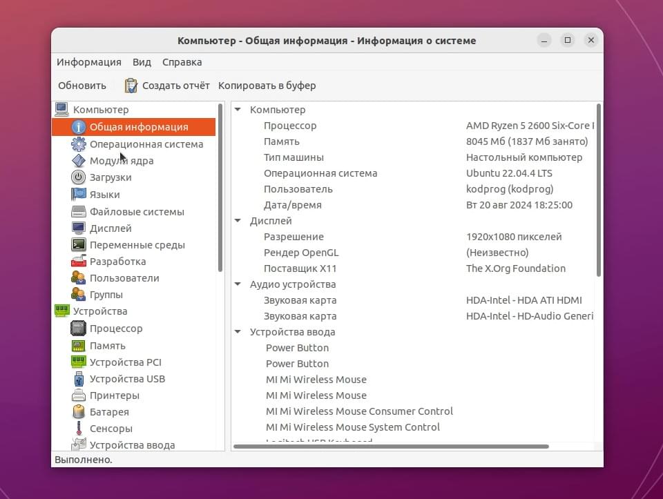Click the Процессор row label in details
The height and width of the screenshot is (499, 663).
coord(290,126)
